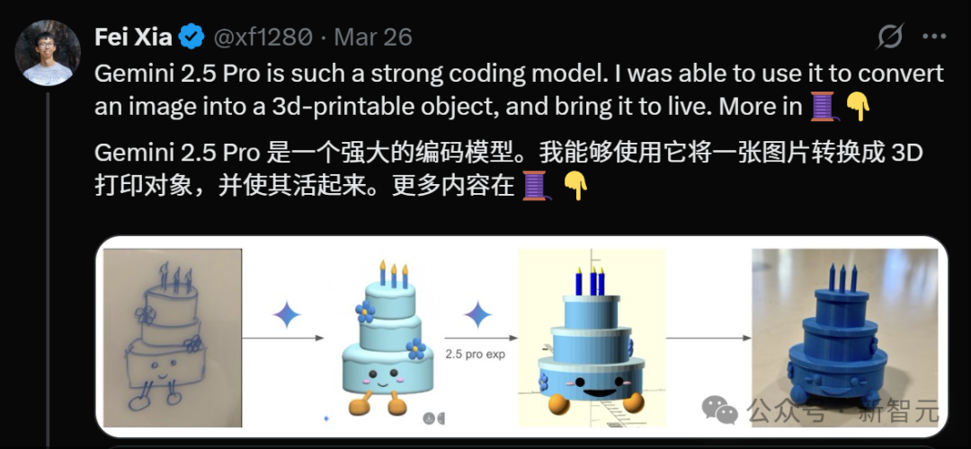
Task: Click the first Gemini sparkle star icon
Action: click(287, 315)
